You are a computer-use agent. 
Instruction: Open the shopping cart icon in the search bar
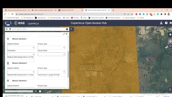coord(10,29)
